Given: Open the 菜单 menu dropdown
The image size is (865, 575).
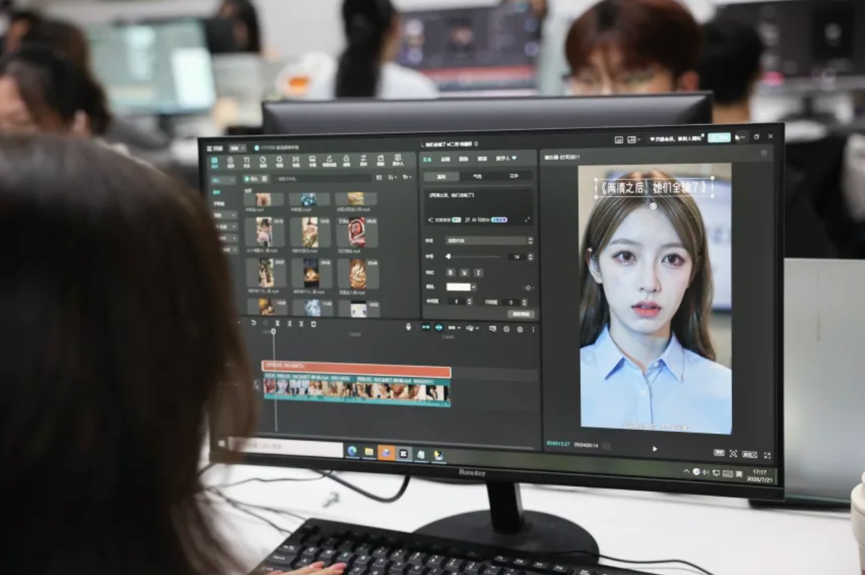Looking at the screenshot, I should tap(238, 148).
